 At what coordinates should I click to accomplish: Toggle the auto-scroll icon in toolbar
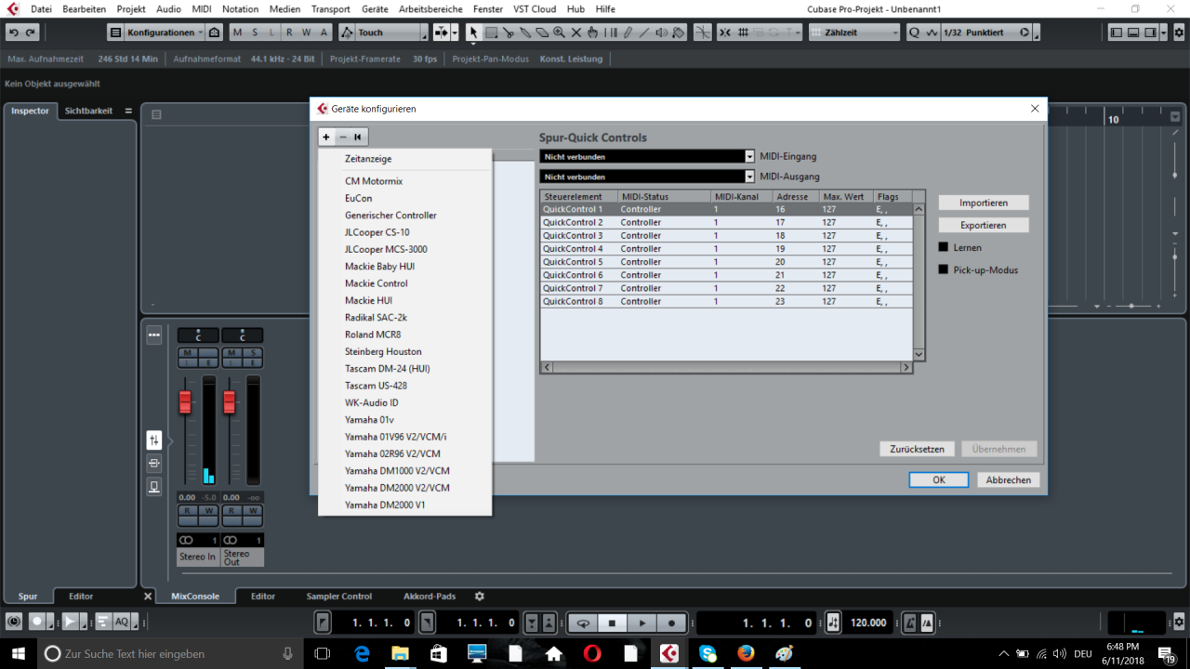[442, 33]
